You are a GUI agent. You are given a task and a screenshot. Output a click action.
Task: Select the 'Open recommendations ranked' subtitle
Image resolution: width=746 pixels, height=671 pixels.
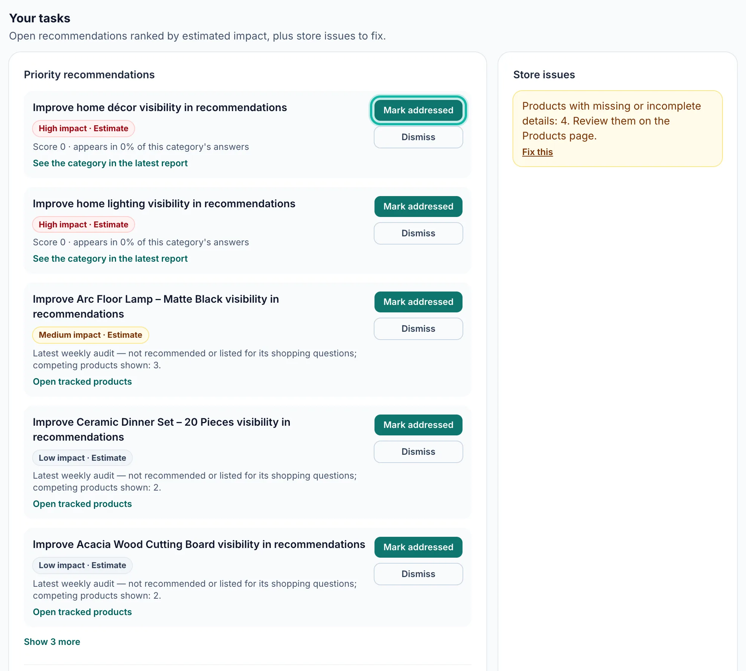pyautogui.click(x=197, y=36)
